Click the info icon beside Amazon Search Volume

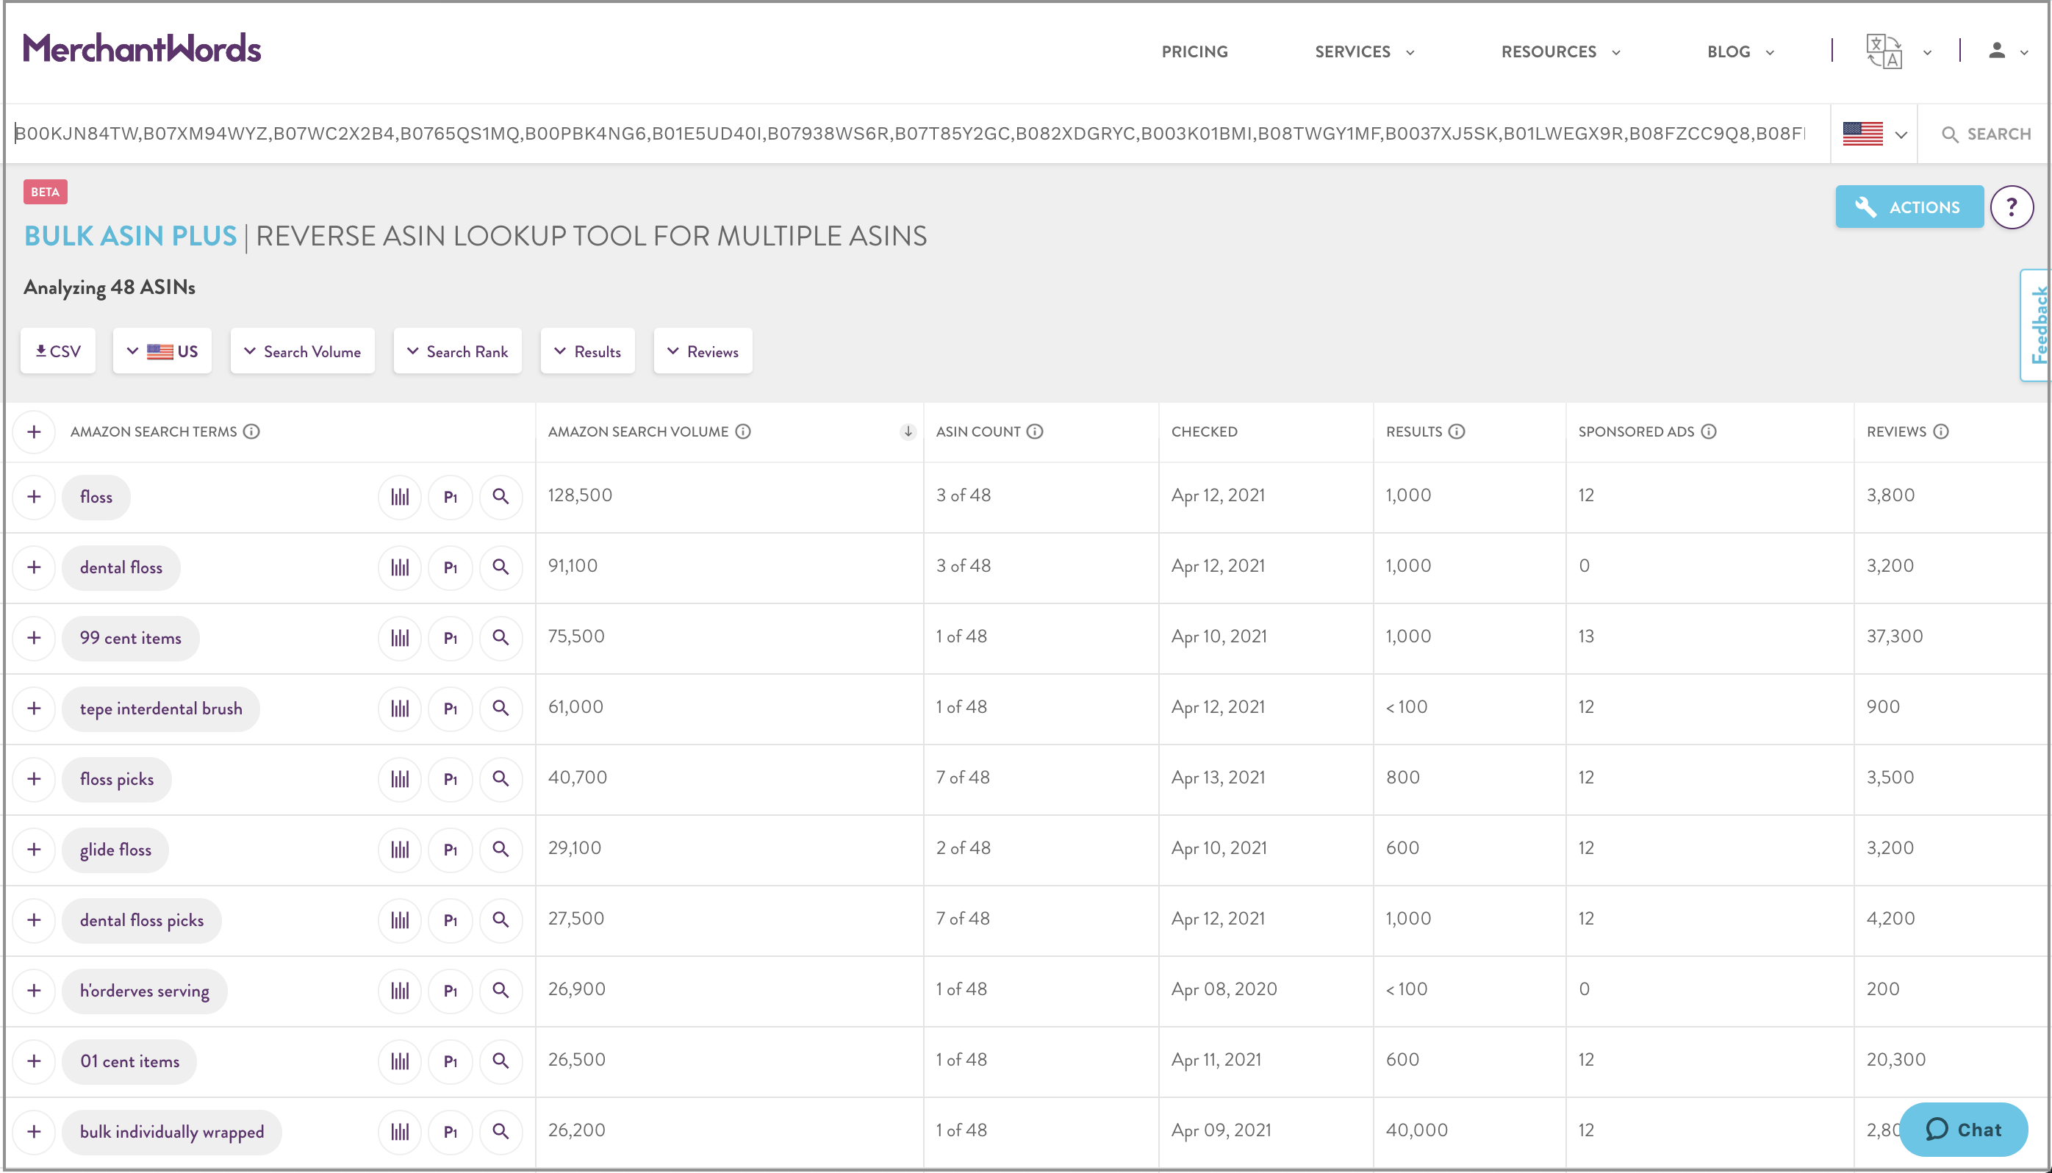tap(743, 432)
